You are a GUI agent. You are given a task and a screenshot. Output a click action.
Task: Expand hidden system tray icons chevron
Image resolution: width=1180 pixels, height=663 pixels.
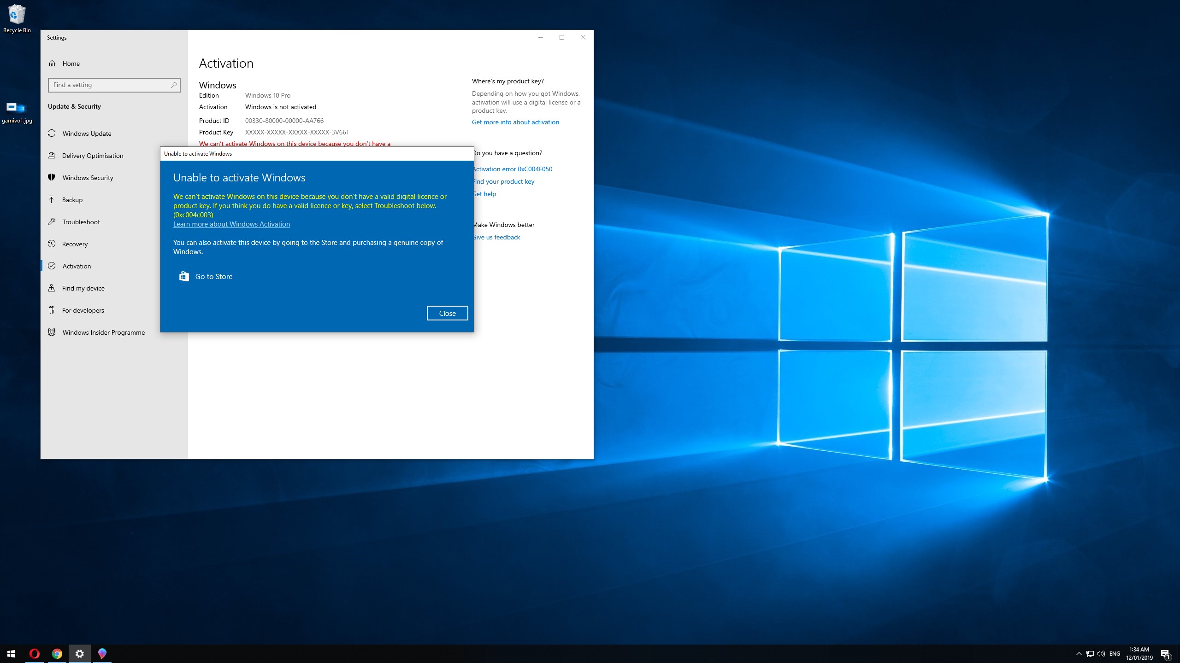pos(1079,654)
